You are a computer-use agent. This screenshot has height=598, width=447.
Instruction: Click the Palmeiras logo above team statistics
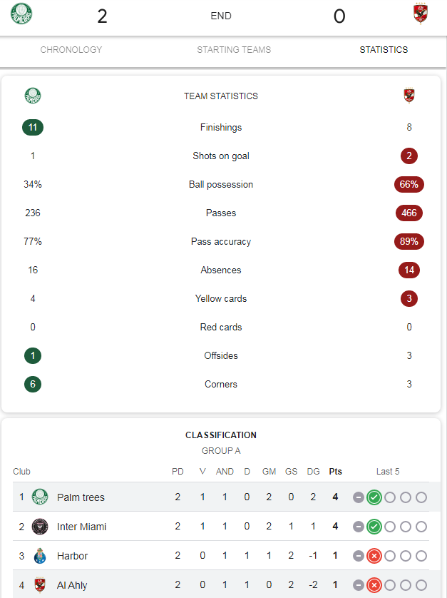click(33, 96)
